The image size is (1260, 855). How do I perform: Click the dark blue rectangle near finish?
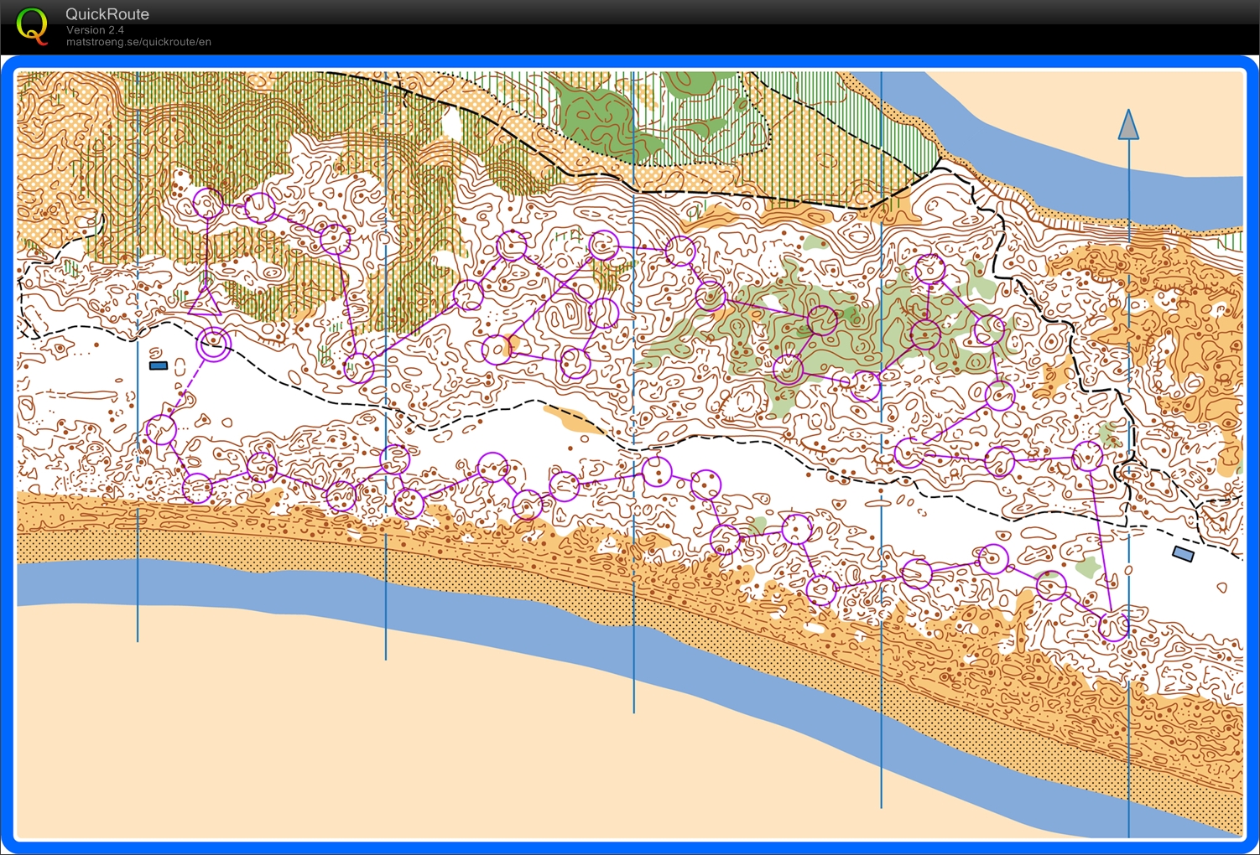158,365
